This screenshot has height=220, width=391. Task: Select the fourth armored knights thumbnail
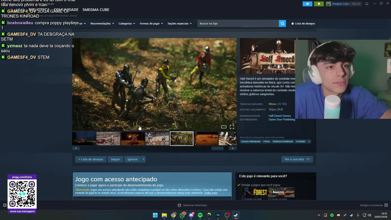tap(157, 138)
